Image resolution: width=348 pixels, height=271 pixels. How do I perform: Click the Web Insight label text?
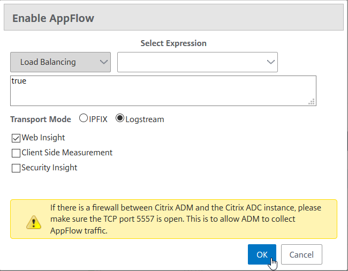click(x=43, y=138)
